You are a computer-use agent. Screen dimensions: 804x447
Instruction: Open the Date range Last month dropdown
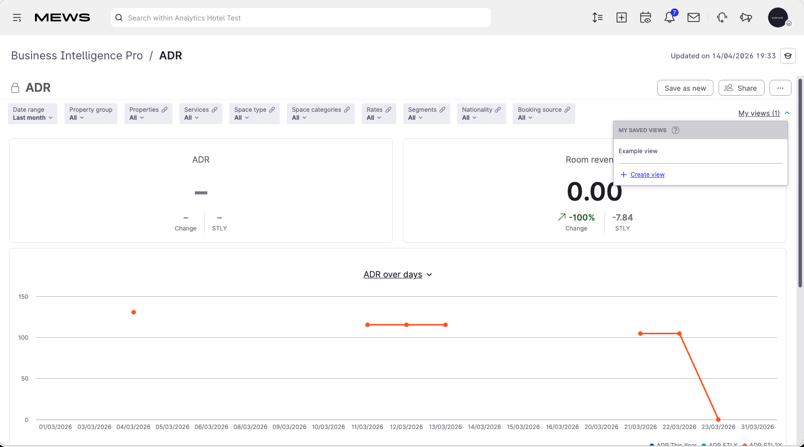[33, 114]
